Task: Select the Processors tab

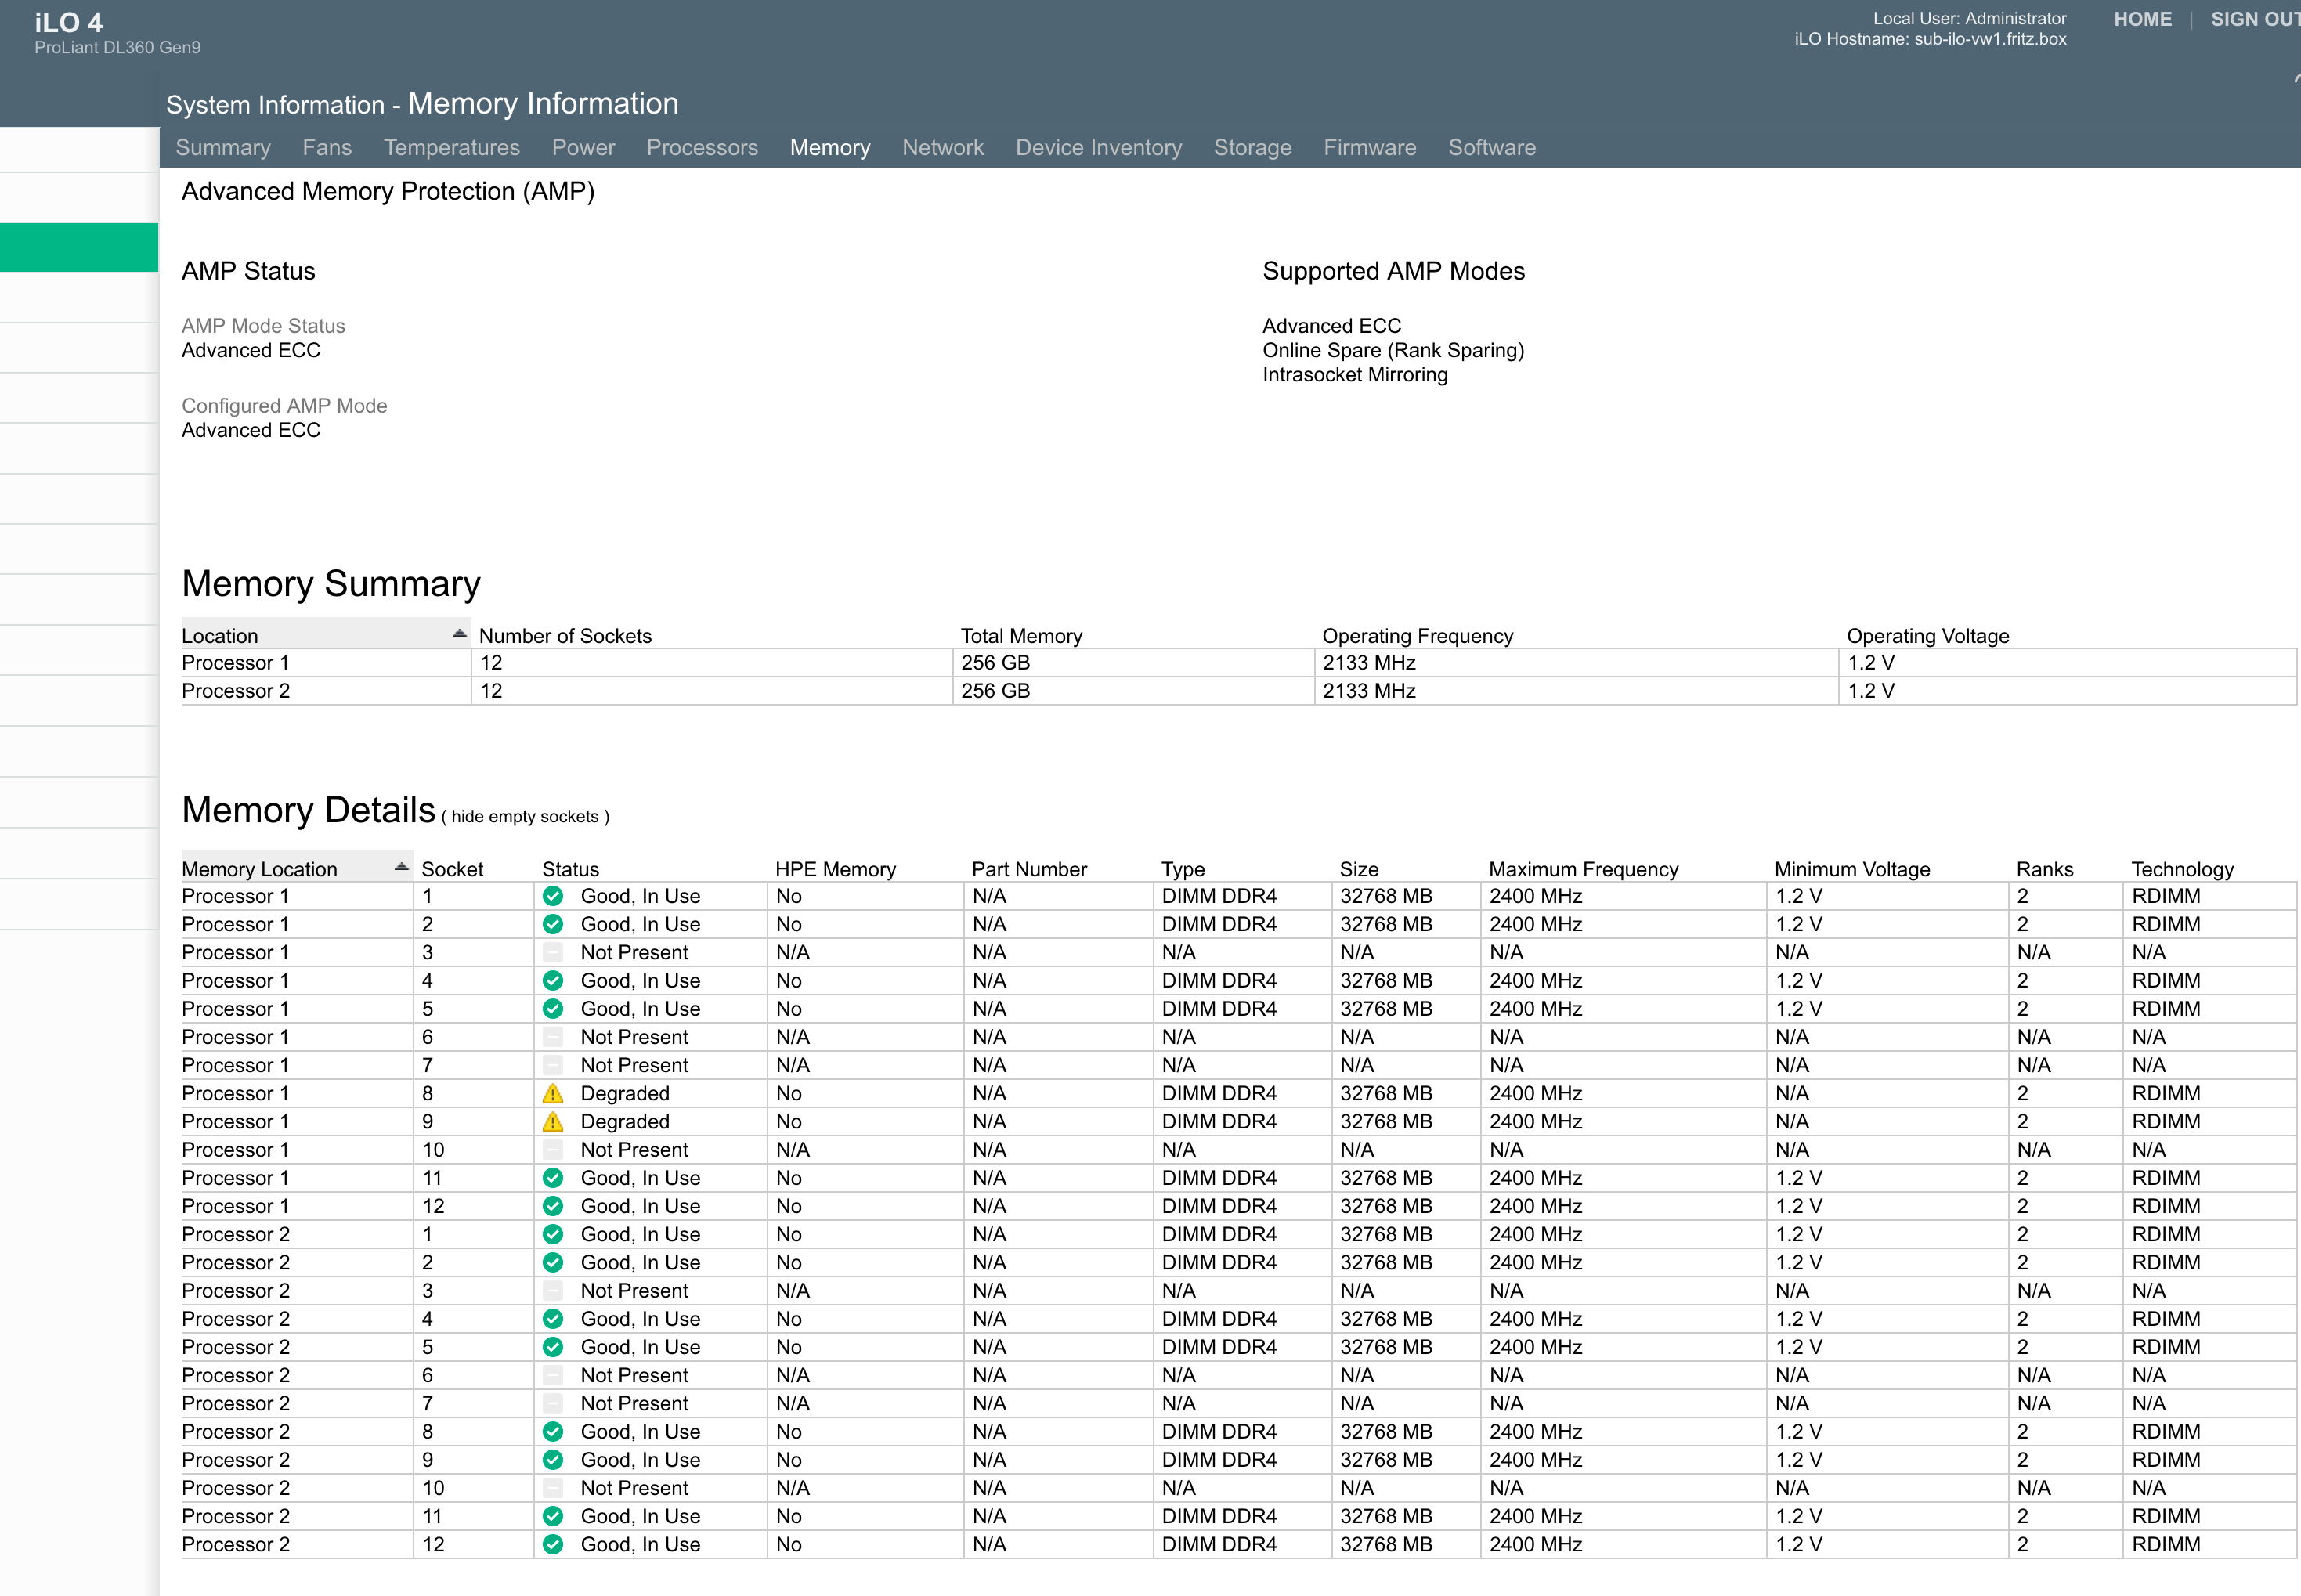Action: click(702, 148)
